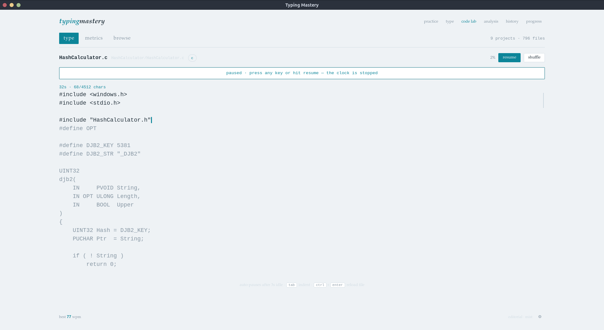Click the 'UINT32' return type line
Image resolution: width=604 pixels, height=330 pixels.
point(69,171)
